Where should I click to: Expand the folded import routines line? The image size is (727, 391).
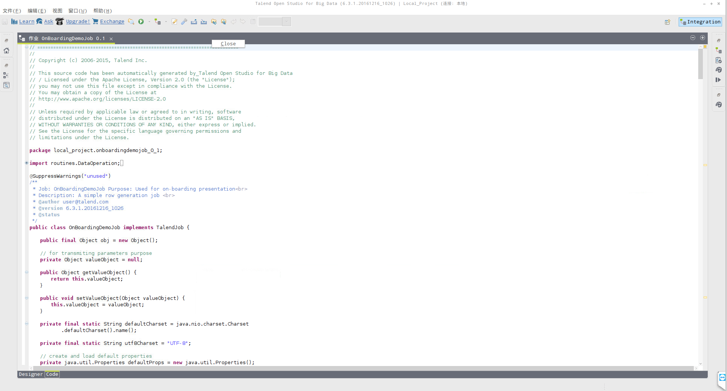[x=26, y=163]
